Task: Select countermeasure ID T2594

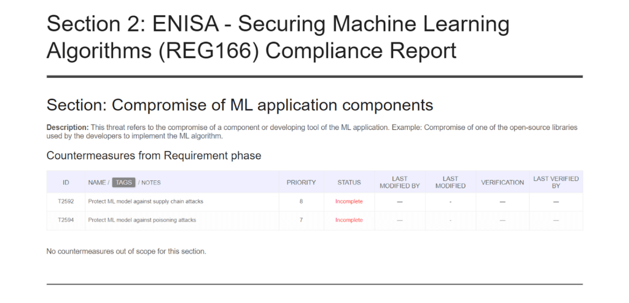Action: click(66, 220)
